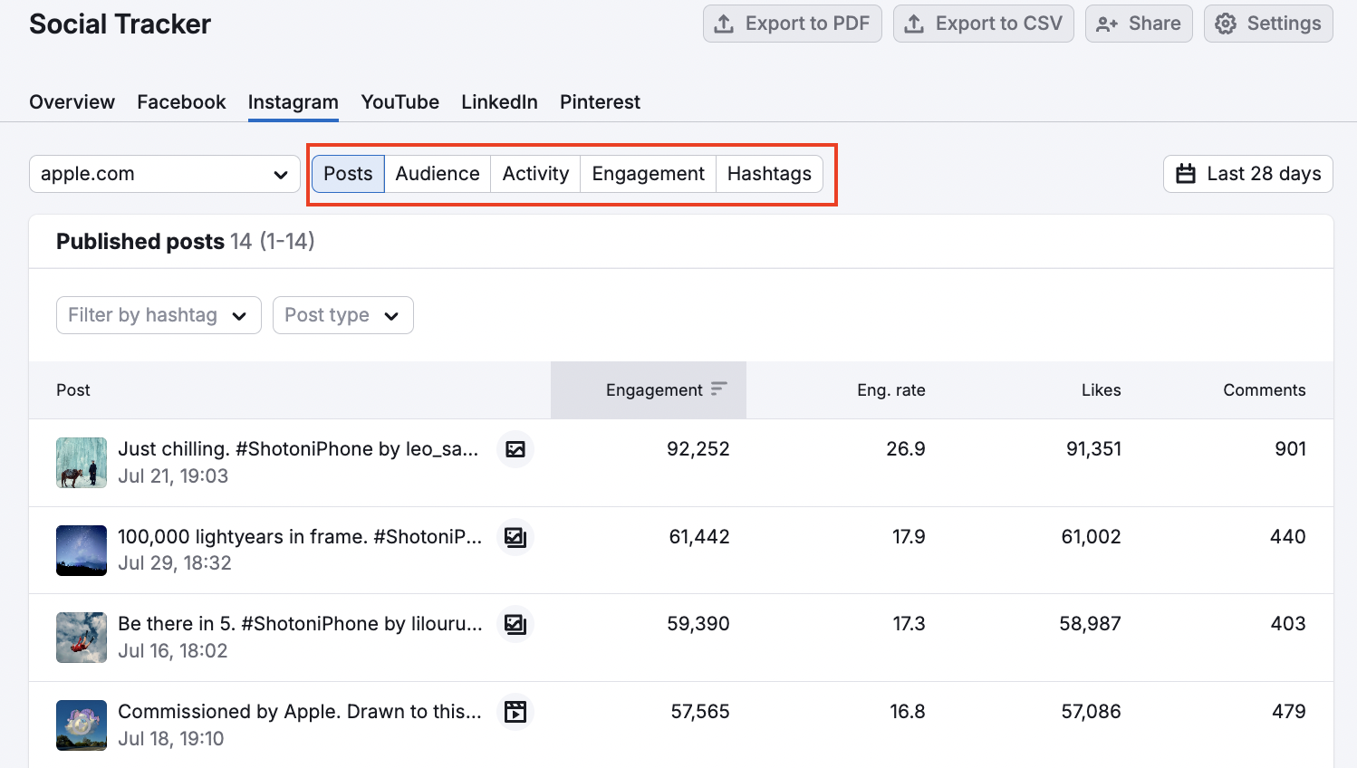Switch to the Facebook tab
Image resolution: width=1357 pixels, height=768 pixels.
[x=181, y=102]
